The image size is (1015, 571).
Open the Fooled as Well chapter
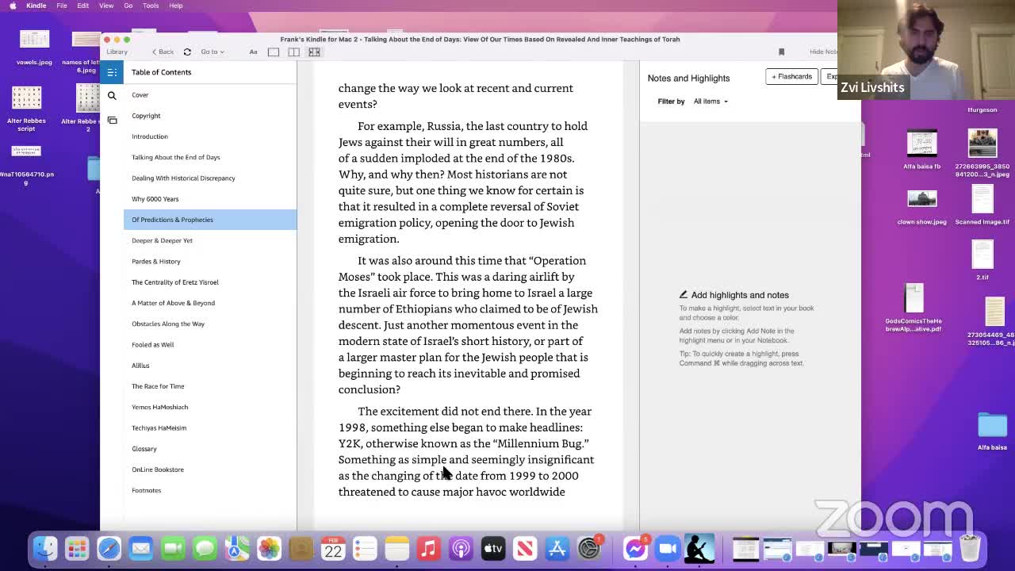click(152, 345)
